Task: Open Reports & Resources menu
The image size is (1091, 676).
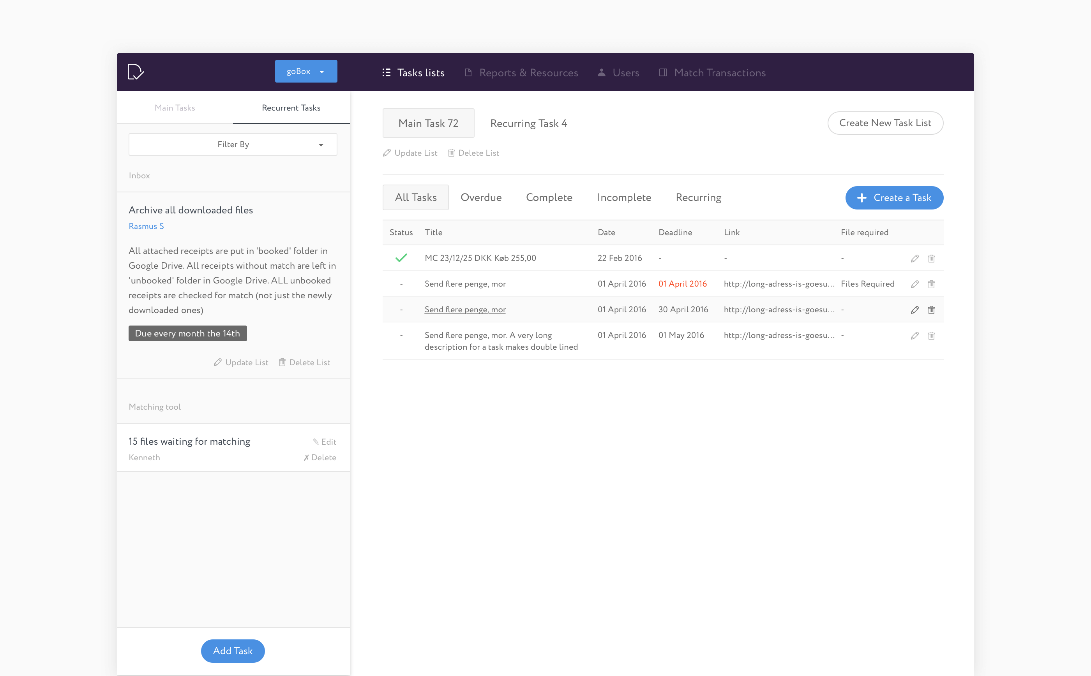Action: point(521,73)
